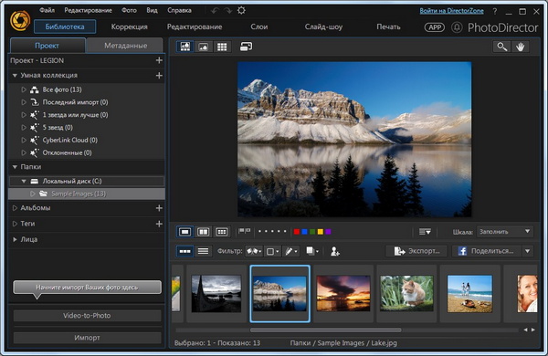Open the label filter dropdown

272,251
